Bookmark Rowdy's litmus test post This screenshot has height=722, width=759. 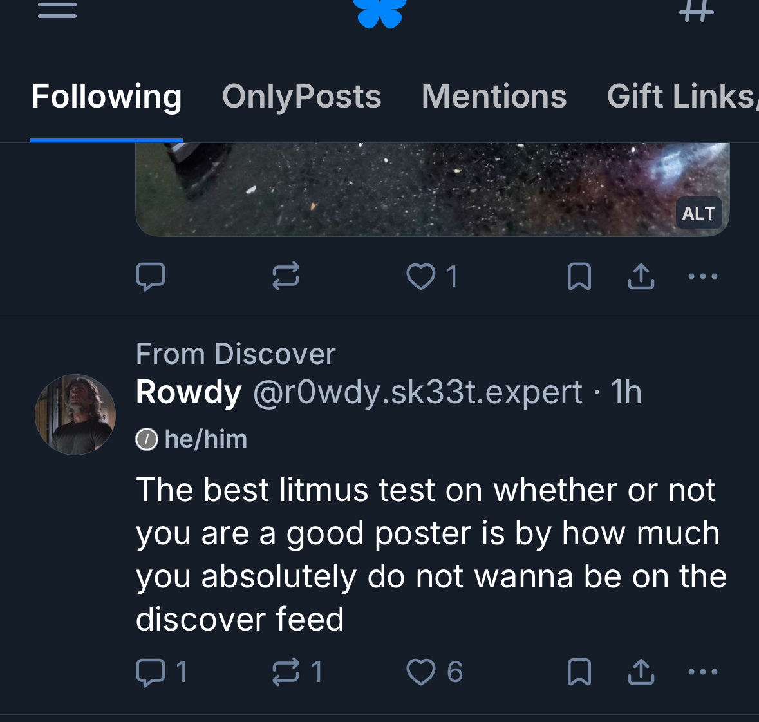579,672
